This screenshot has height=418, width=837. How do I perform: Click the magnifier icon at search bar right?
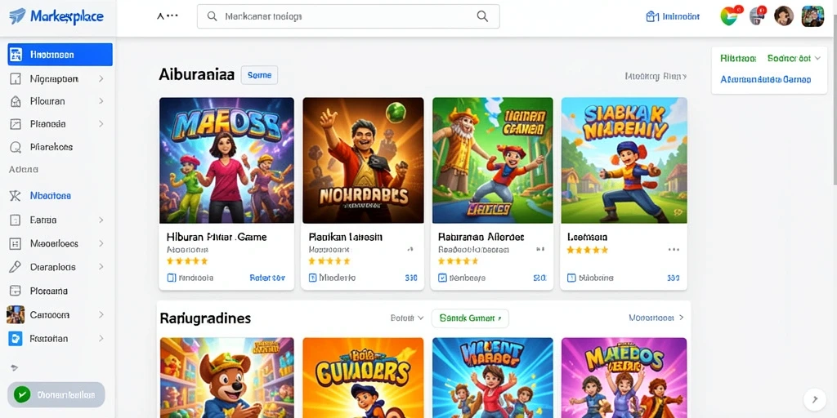tap(482, 16)
